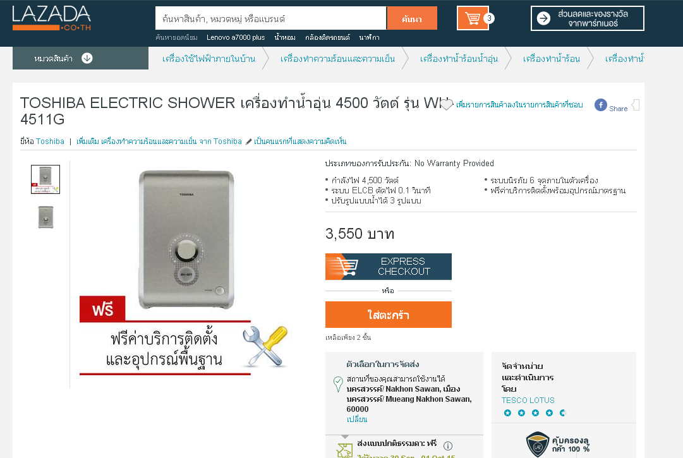This screenshot has width=683, height=458.
Task: Open TESCO LOTUS seller link
Action: pyautogui.click(x=528, y=400)
